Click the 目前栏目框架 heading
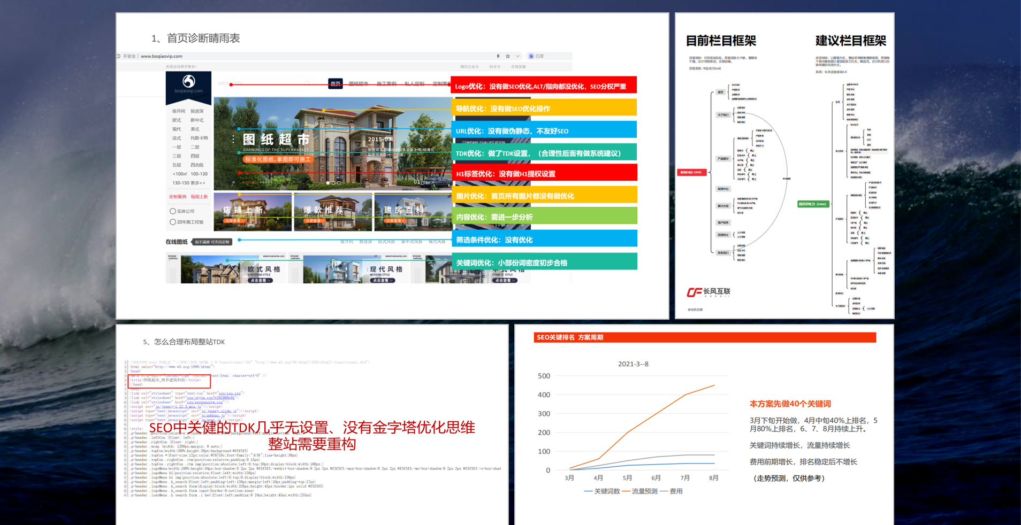Screen dimensions: 1021x525 721,41
